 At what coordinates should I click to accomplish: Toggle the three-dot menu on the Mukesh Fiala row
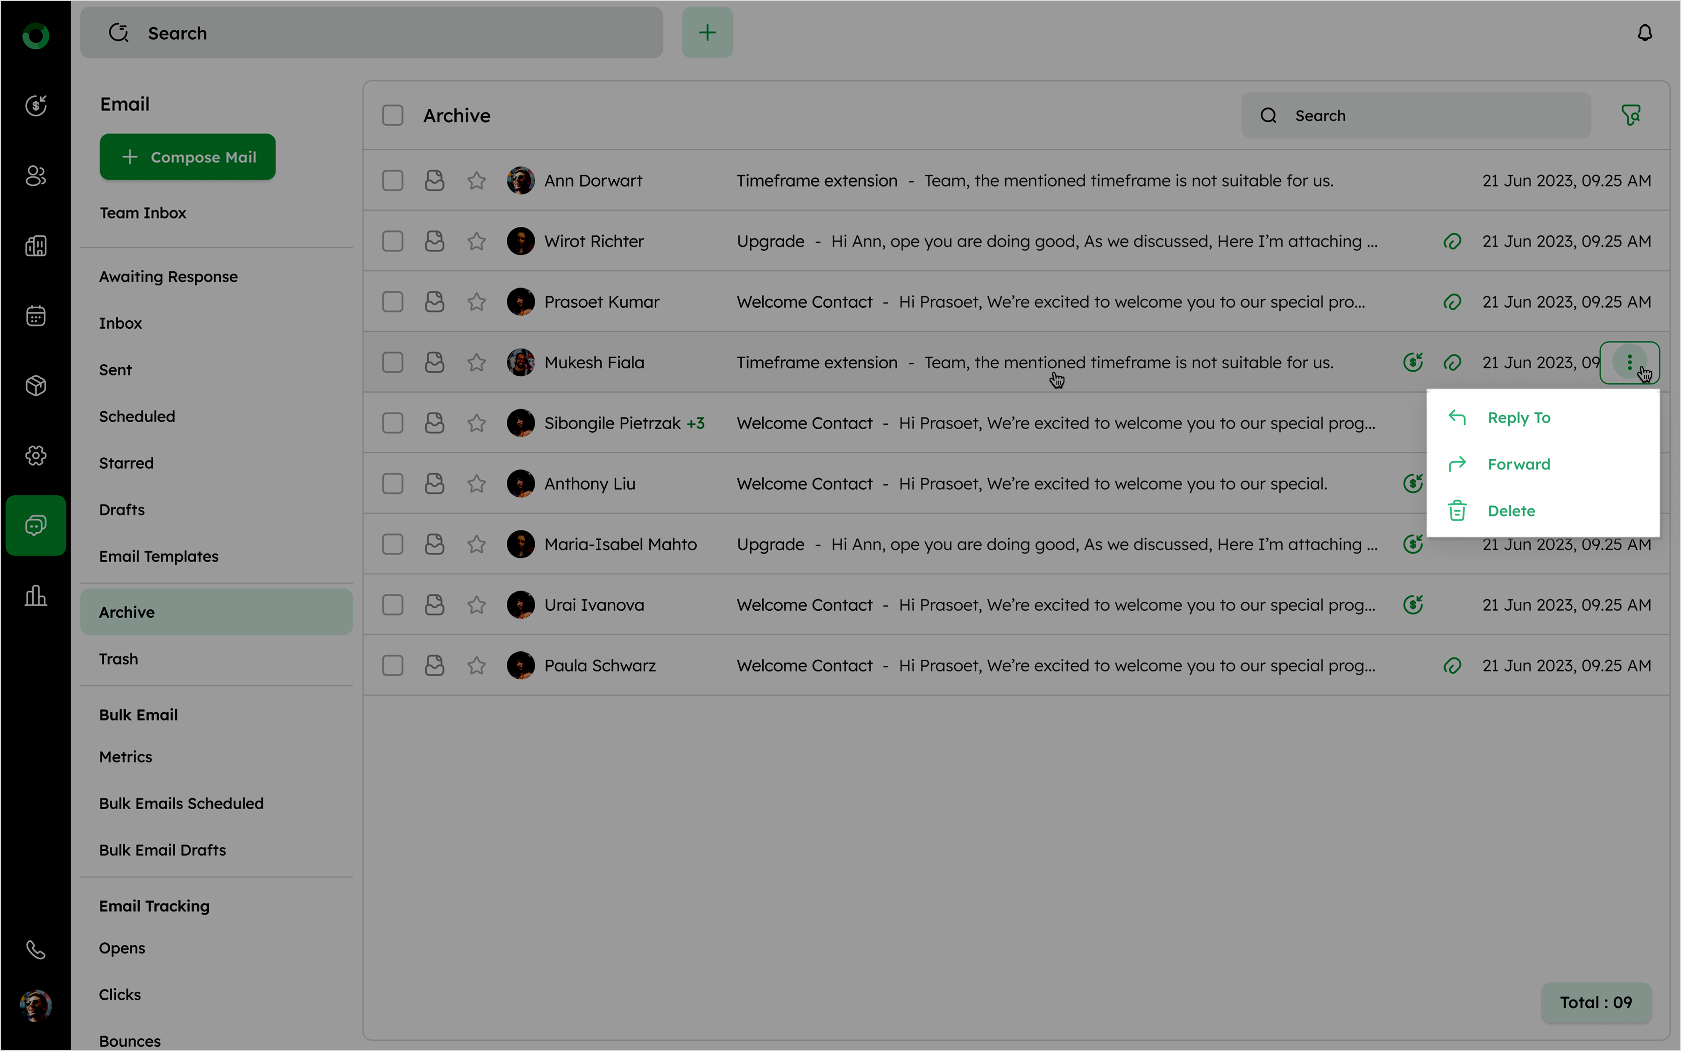(1629, 362)
